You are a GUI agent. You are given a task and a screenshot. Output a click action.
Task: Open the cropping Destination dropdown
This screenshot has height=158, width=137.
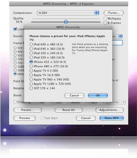(116, 102)
